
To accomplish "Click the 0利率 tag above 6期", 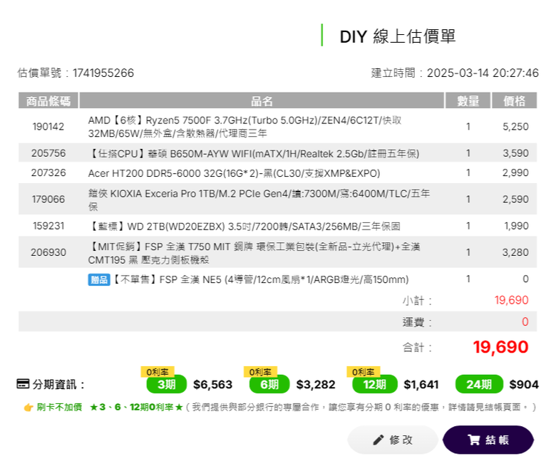I will coord(260,372).
